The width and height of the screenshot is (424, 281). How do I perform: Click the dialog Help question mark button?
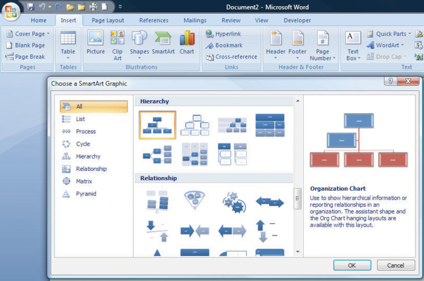click(391, 81)
